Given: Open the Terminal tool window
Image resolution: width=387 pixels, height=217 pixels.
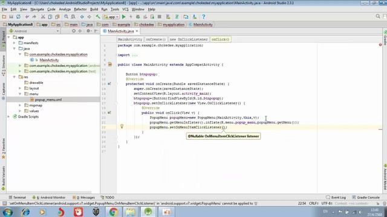Looking at the screenshot, I should point(18,197).
